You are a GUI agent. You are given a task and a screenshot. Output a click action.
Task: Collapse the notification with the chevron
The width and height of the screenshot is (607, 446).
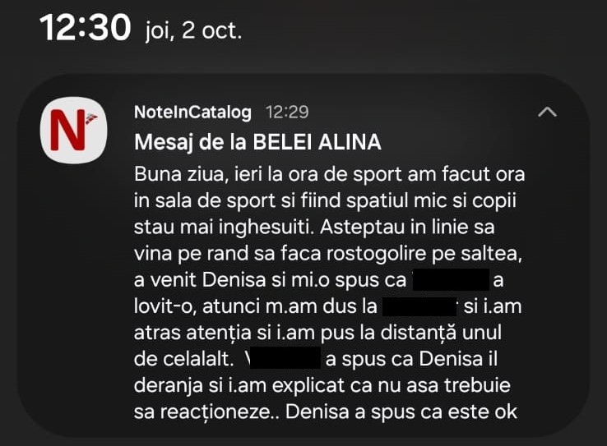click(x=547, y=113)
